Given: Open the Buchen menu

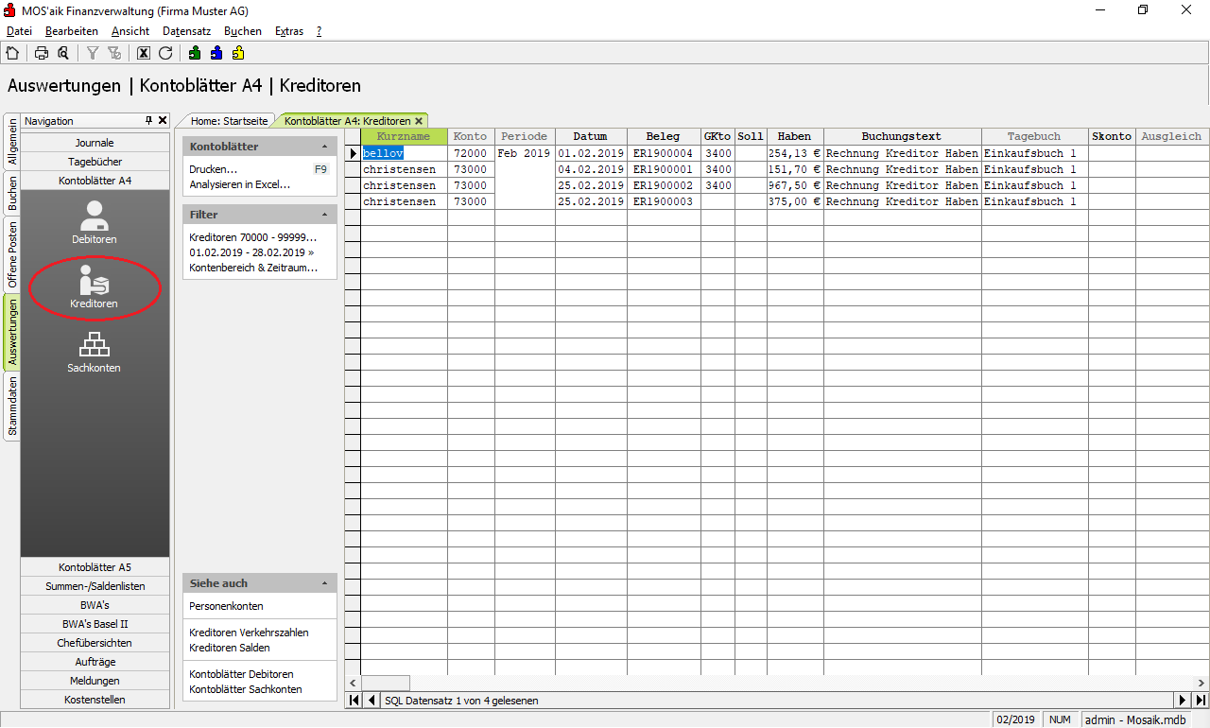Looking at the screenshot, I should click(243, 31).
